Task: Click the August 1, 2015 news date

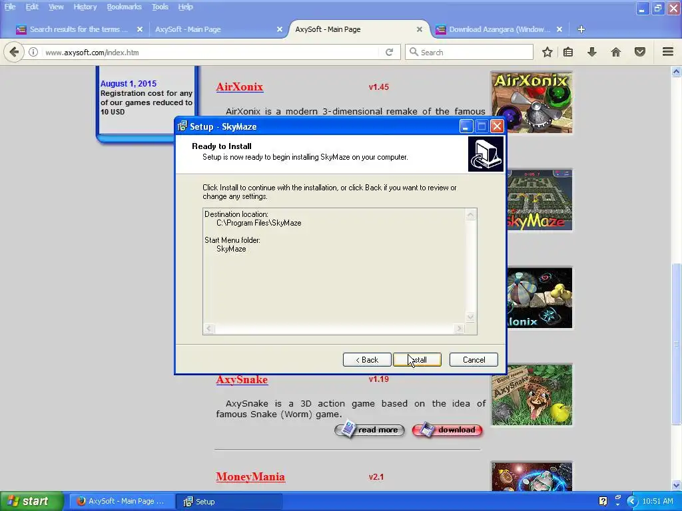Action: (129, 83)
